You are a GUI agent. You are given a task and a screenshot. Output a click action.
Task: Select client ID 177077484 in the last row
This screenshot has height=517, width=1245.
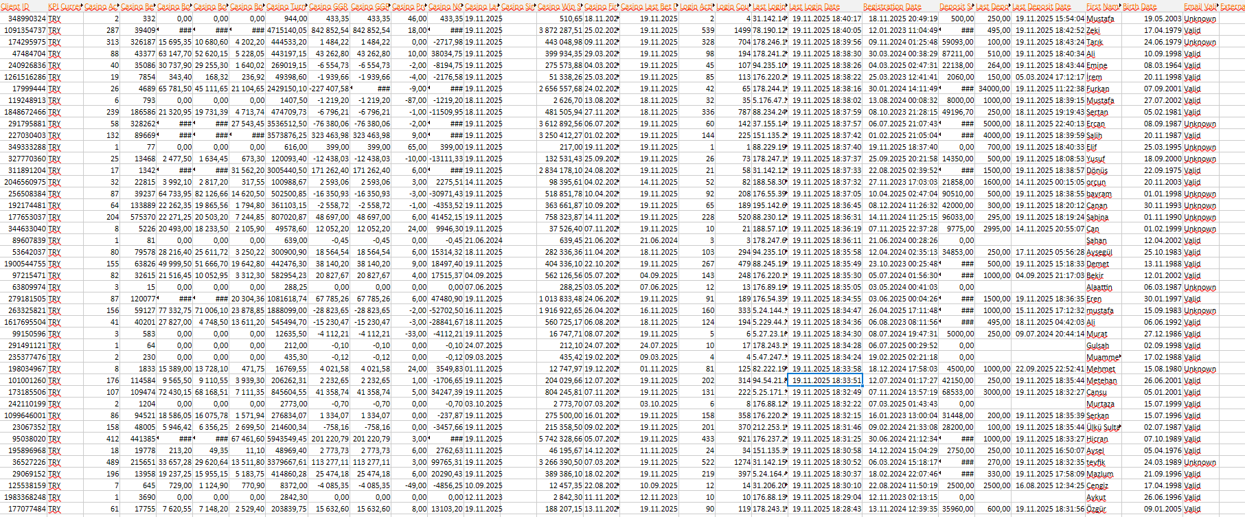tap(25, 509)
